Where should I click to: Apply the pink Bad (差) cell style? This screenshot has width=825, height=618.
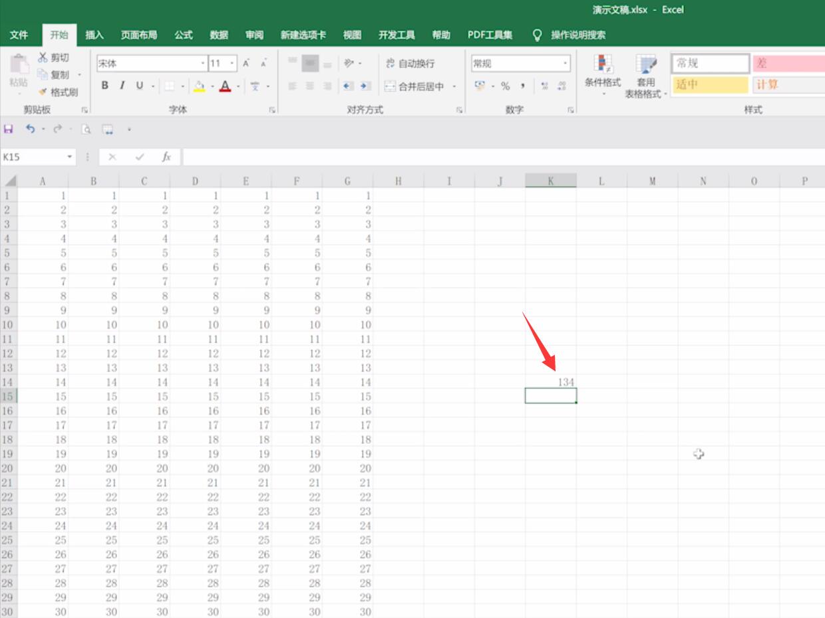coord(788,63)
